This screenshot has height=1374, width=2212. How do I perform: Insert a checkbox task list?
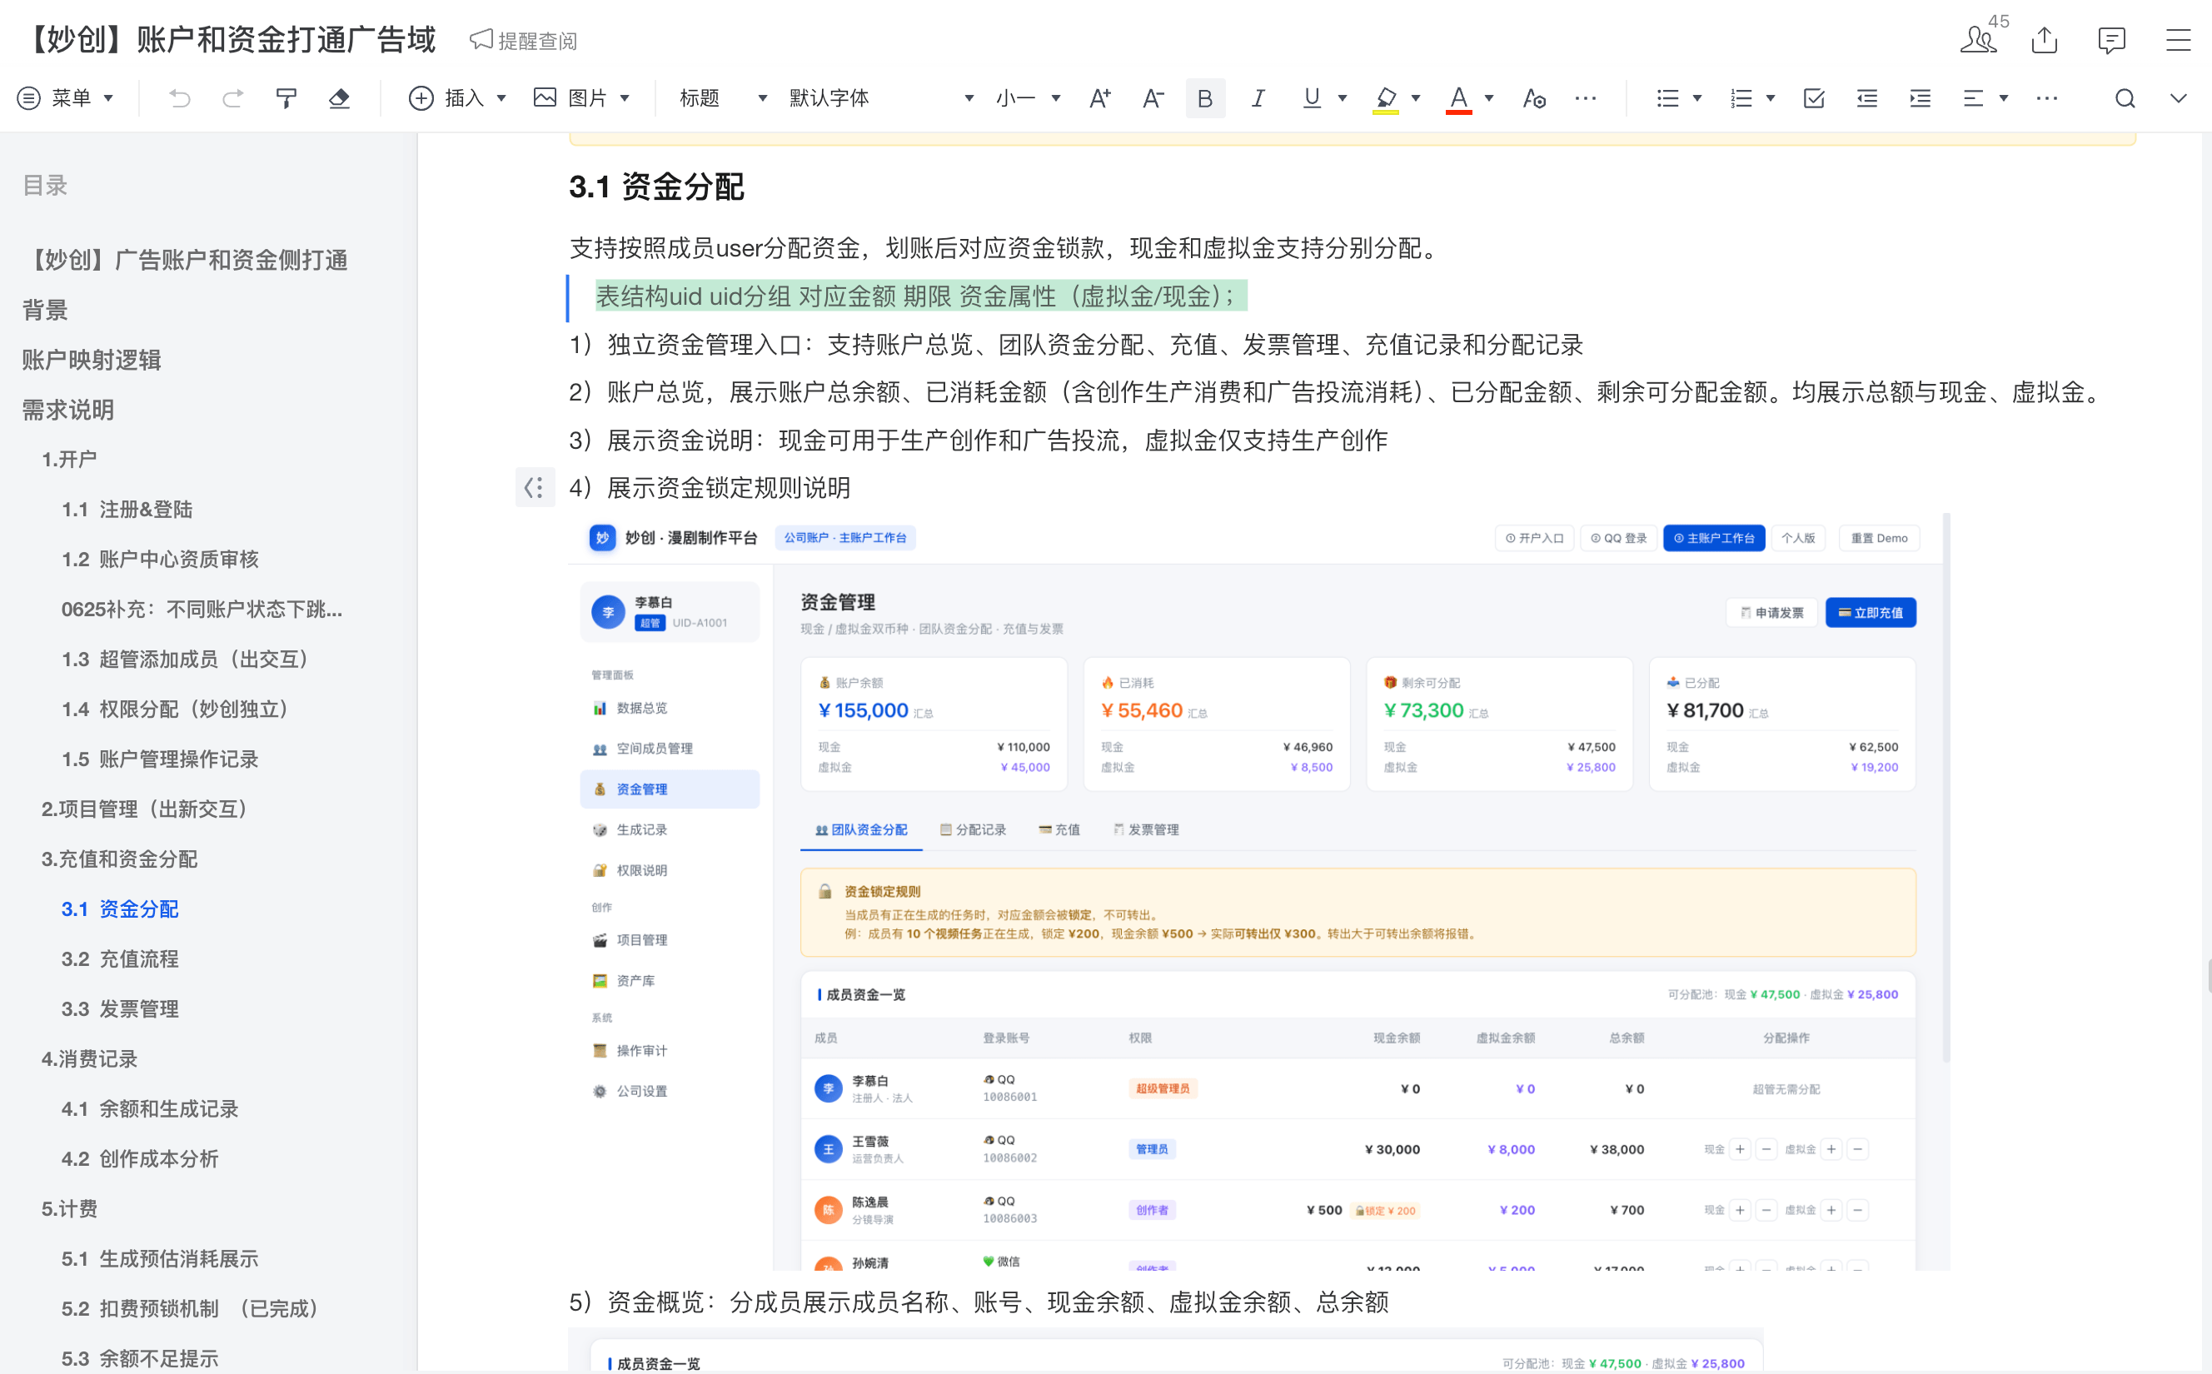point(1814,98)
